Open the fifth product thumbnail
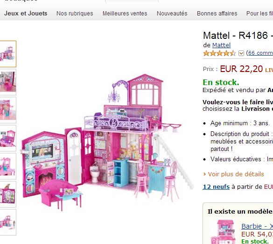Viewport: 273px width, 244px height. click(x=8, y=166)
